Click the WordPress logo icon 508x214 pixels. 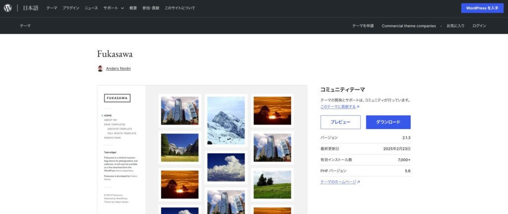[8, 8]
